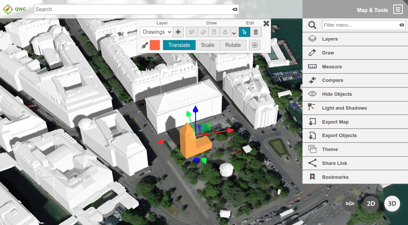
Task: Open the Drawings layer dropdown
Action: 156,32
